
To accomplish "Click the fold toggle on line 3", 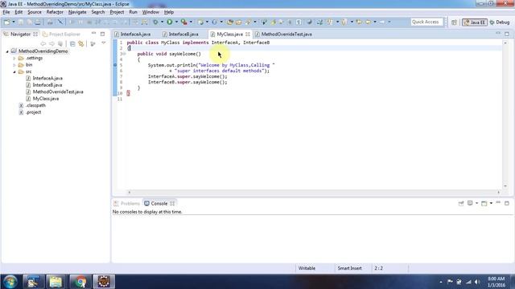I will (x=125, y=54).
